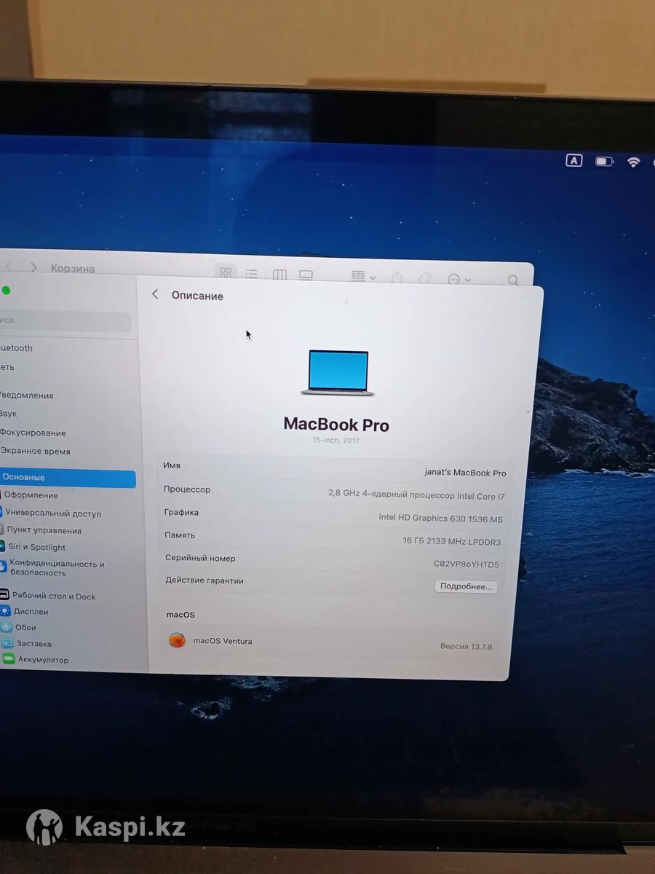Viewport: 655px width, 874px height.
Task: Click the Подробнее... warranty button
Action: (466, 586)
